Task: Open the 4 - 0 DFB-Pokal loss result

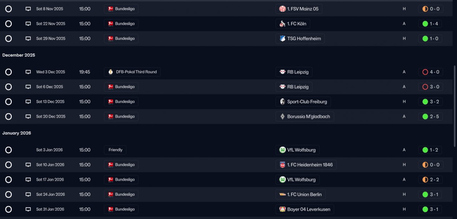Action: point(430,72)
